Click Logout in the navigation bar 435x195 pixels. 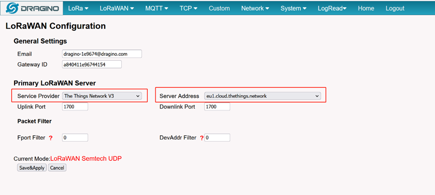pos(395,9)
